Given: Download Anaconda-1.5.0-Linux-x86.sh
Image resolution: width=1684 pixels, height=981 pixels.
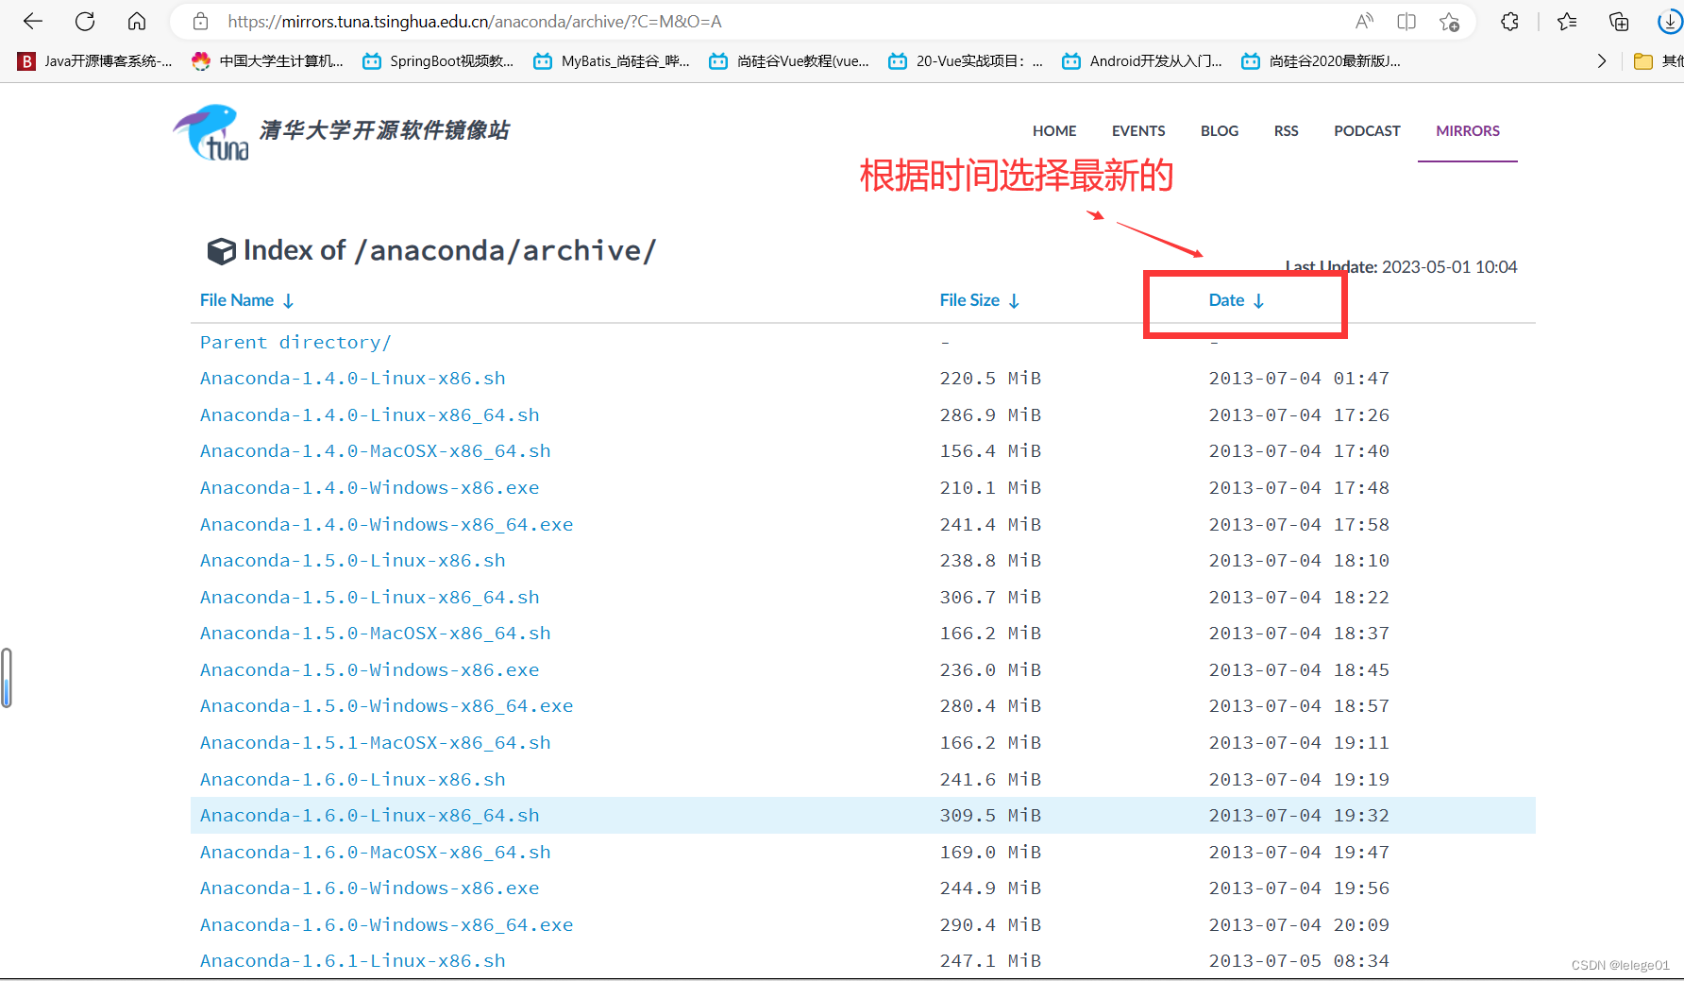Looking at the screenshot, I should coord(353,561).
